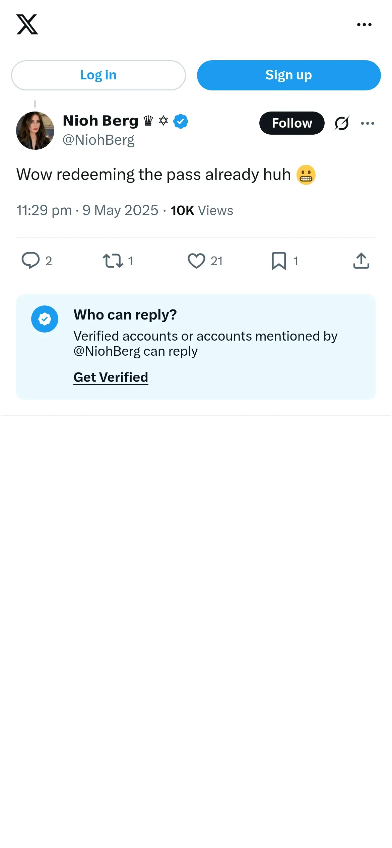
Task: Click the X logo
Action: tap(27, 24)
